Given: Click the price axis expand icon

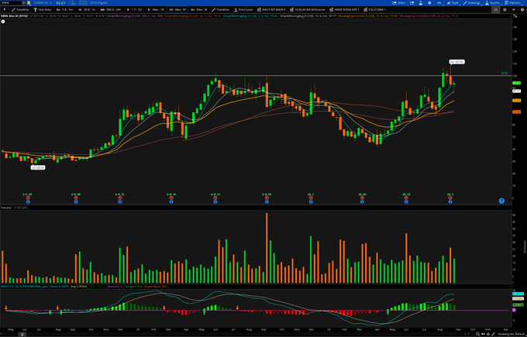Looking at the screenshot, I should [x=515, y=15].
